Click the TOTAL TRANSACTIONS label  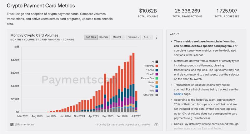pyautogui.click(x=187, y=16)
